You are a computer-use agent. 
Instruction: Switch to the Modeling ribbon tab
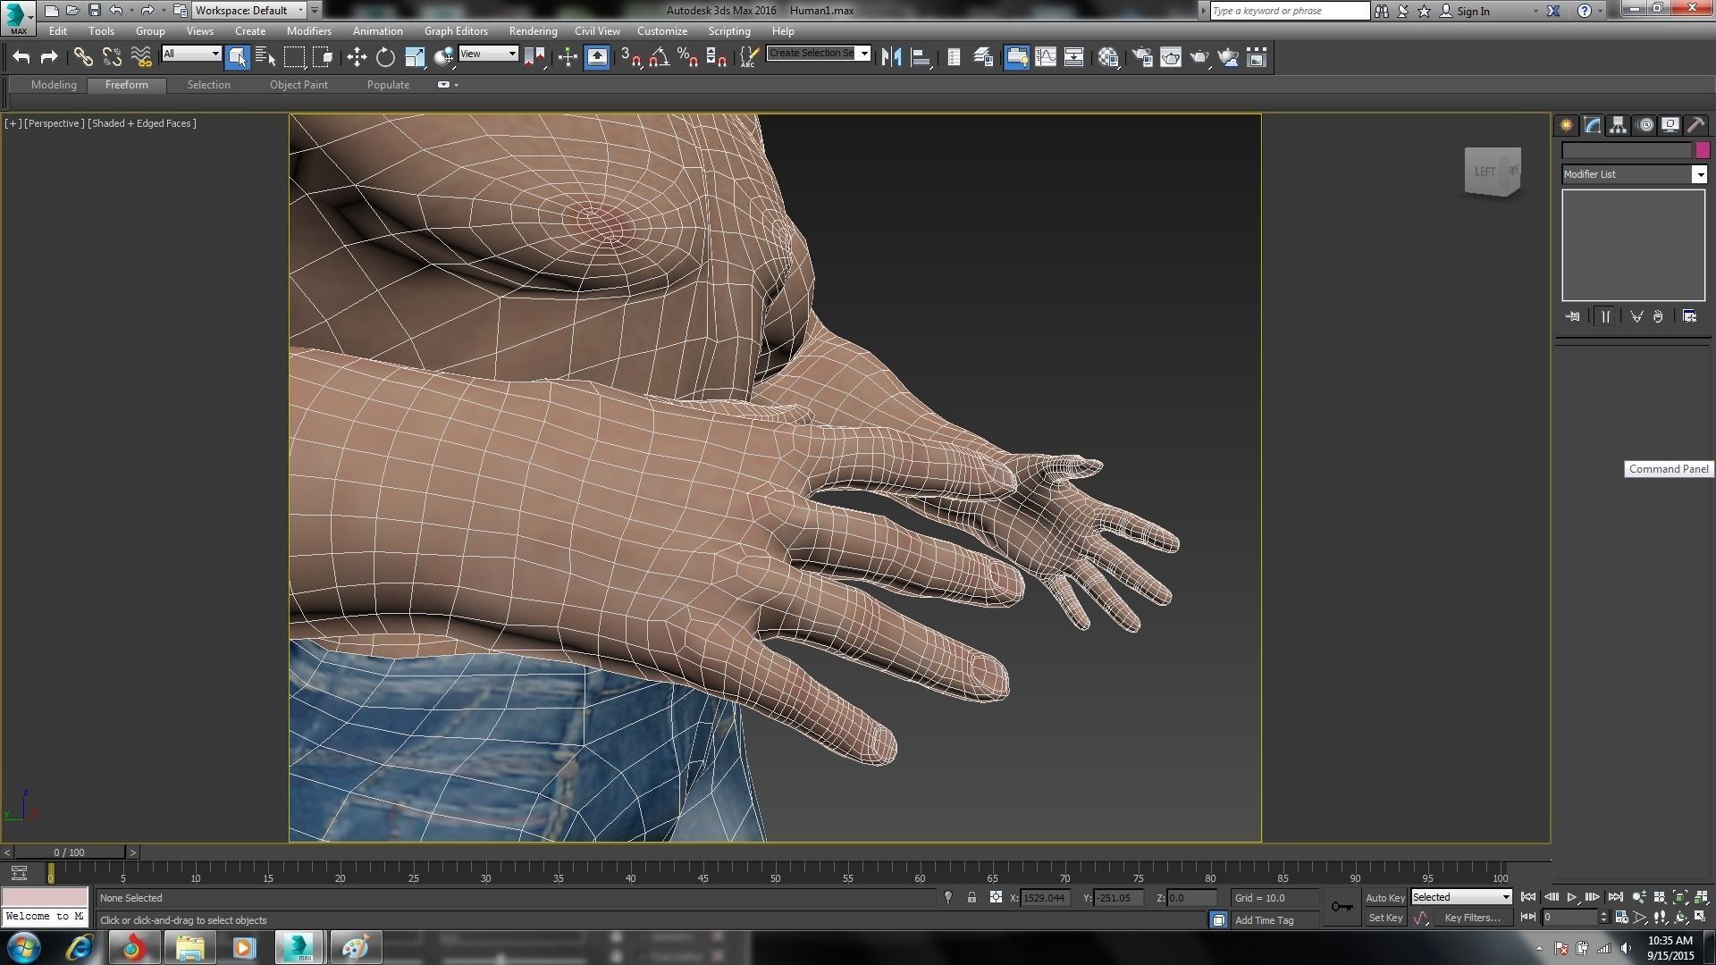(54, 85)
